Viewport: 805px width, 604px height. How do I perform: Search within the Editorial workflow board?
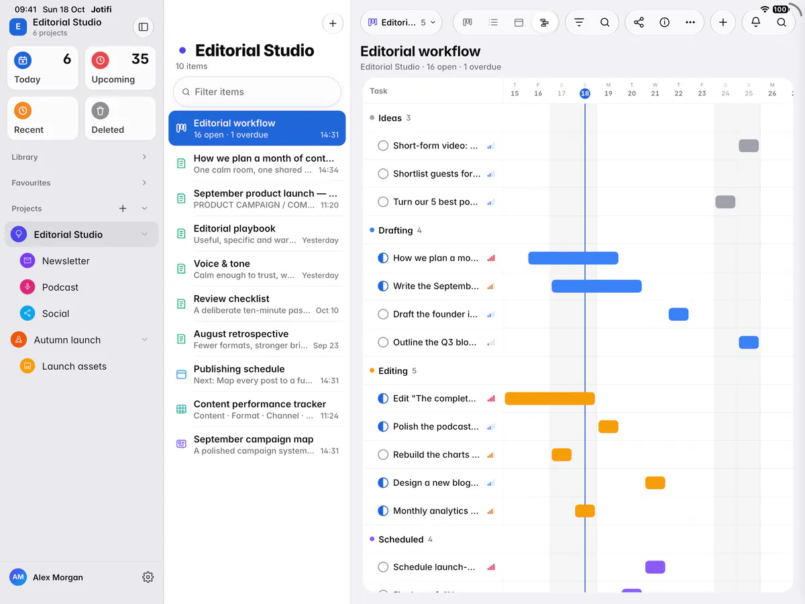tap(604, 22)
